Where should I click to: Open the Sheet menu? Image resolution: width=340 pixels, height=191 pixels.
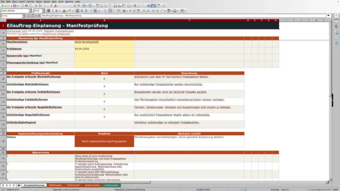tap(47, 1)
